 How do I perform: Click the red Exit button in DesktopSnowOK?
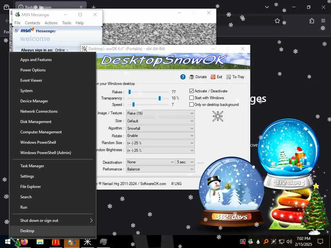216,77
